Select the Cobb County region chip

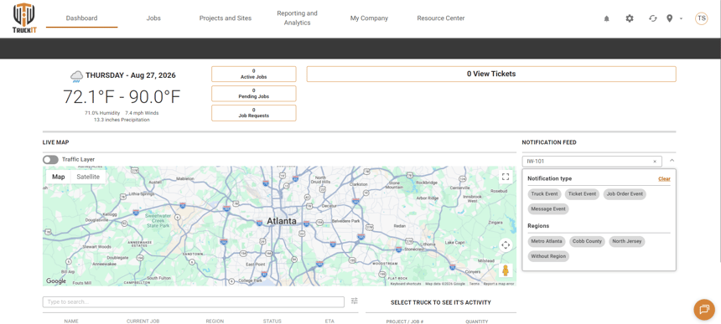[x=587, y=241]
